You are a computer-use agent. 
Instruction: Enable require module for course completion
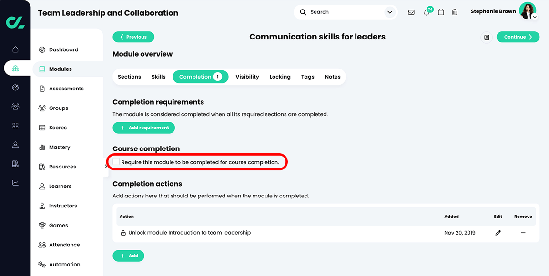(116, 162)
